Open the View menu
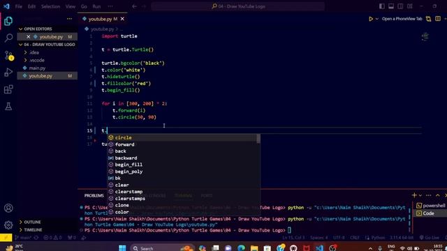The height and width of the screenshot is (251, 447). (70, 6)
